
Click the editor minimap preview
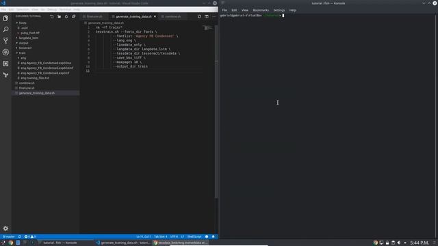(x=208, y=28)
